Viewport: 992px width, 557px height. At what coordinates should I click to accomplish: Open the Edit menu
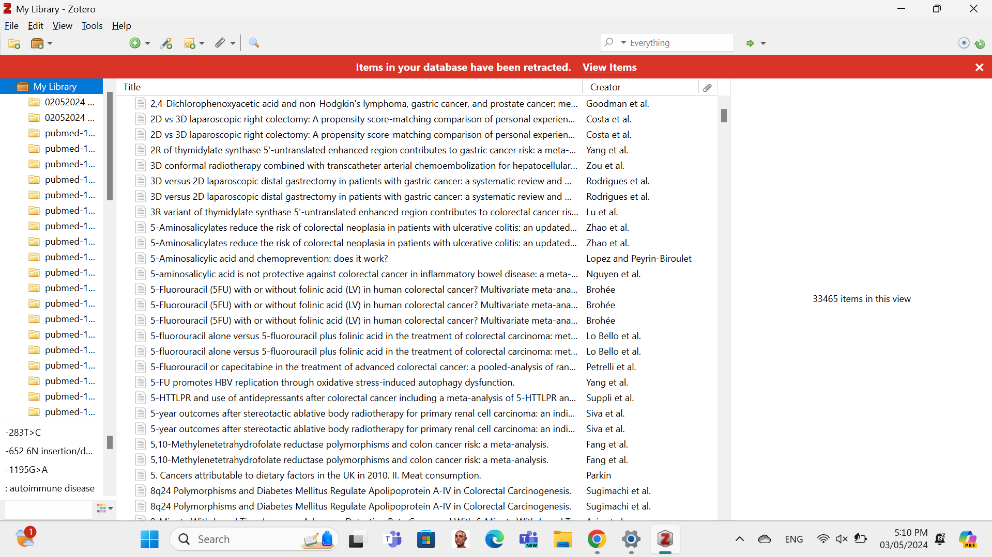36,26
